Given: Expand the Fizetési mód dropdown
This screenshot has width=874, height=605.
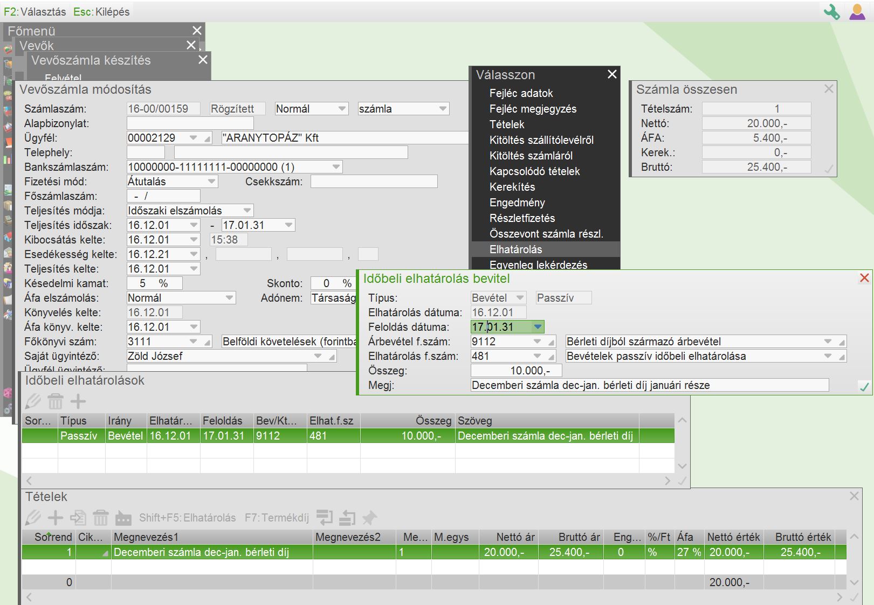Looking at the screenshot, I should tap(211, 182).
